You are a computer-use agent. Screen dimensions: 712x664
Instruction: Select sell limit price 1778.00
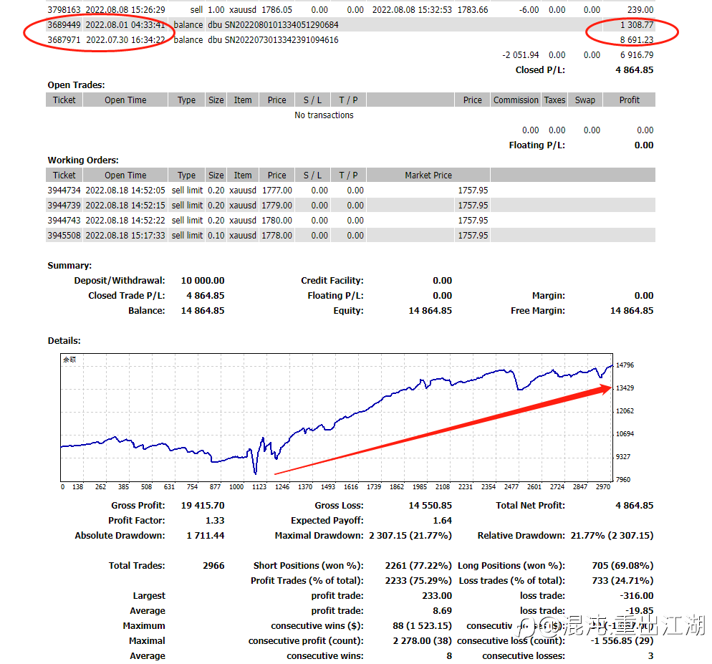pyautogui.click(x=277, y=235)
